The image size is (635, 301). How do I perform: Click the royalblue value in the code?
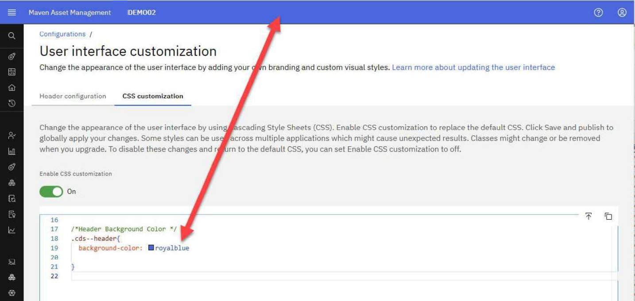pyautogui.click(x=172, y=248)
